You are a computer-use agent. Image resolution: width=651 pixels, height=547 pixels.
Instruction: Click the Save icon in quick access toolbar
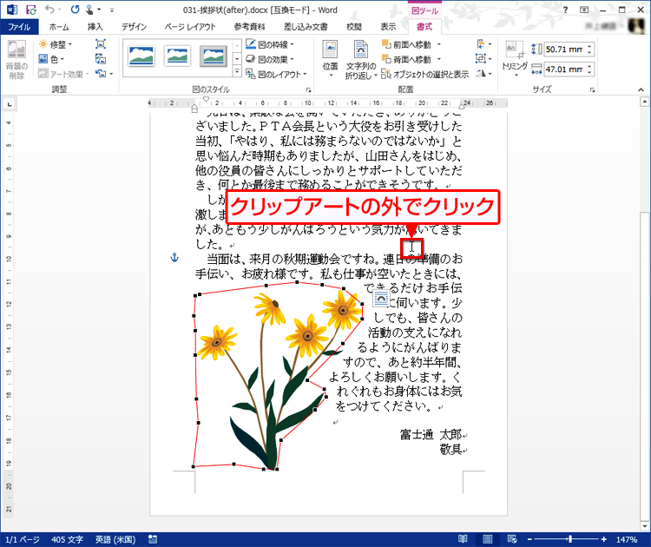(30, 10)
